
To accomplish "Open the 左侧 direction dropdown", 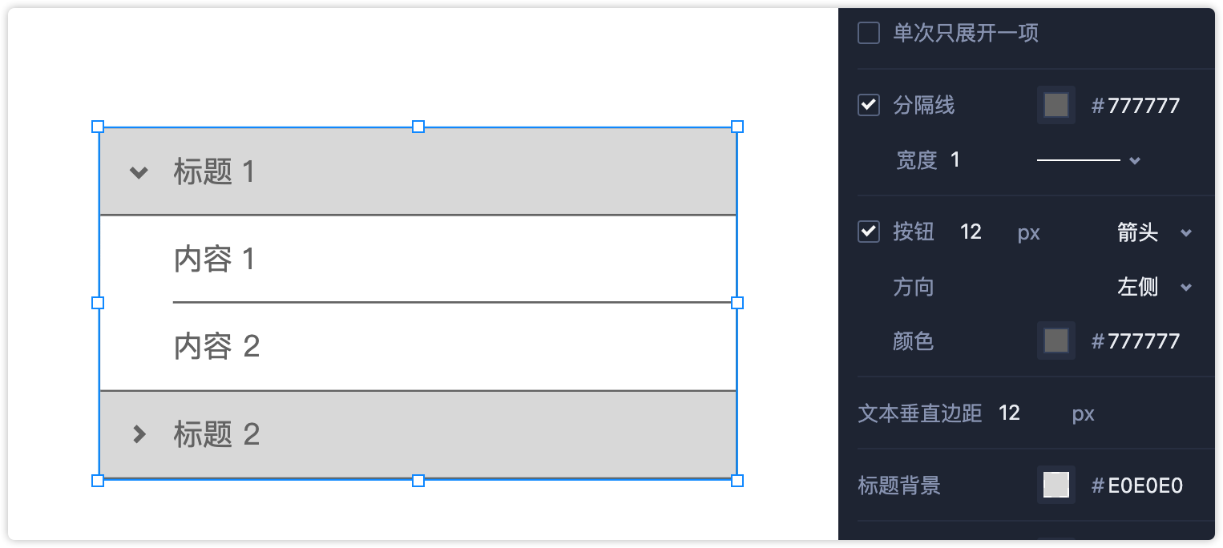I will (x=1154, y=287).
